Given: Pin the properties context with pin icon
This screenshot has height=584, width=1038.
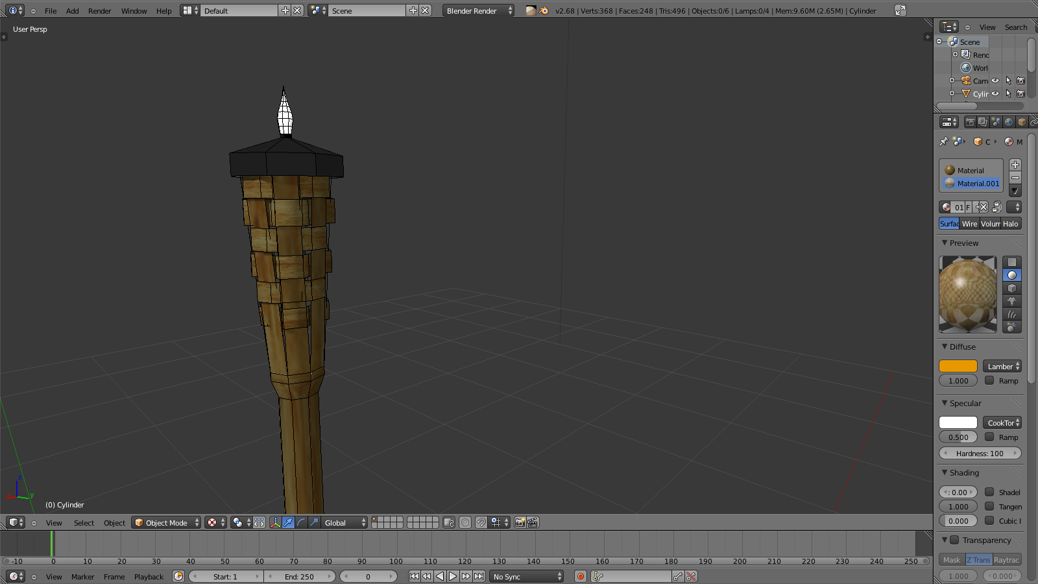Looking at the screenshot, I should pos(944,141).
